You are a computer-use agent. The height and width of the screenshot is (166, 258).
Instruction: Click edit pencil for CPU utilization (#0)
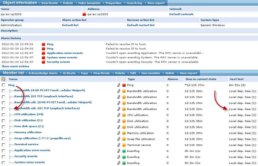(x=119, y=115)
